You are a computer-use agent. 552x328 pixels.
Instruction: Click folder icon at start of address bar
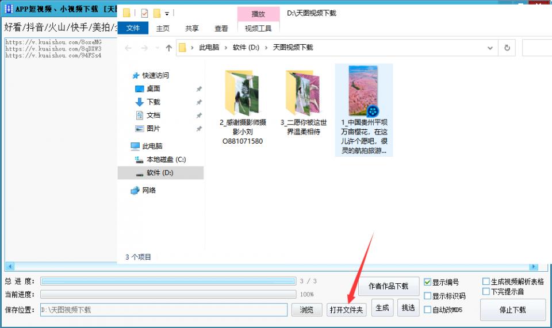coord(182,48)
